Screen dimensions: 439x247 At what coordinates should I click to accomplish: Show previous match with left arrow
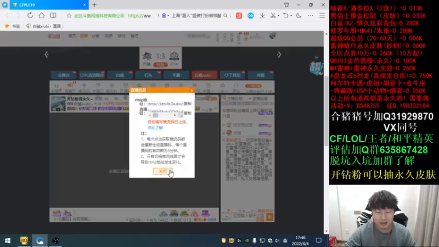click(47, 54)
